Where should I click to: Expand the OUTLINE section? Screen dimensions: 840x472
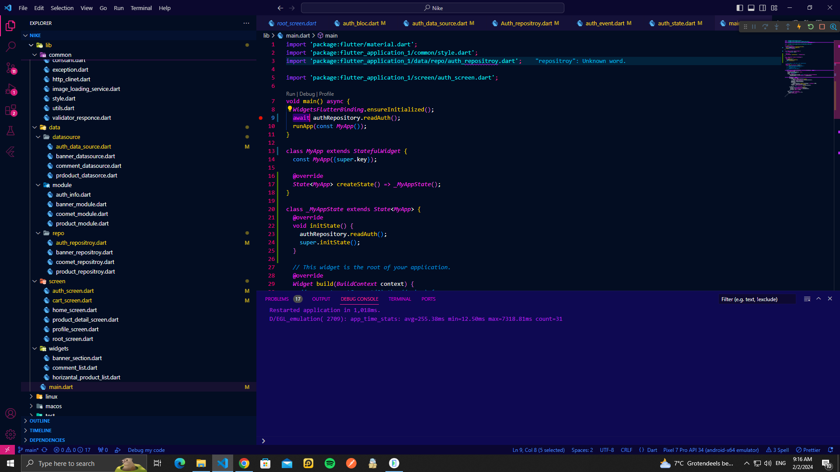(x=39, y=421)
